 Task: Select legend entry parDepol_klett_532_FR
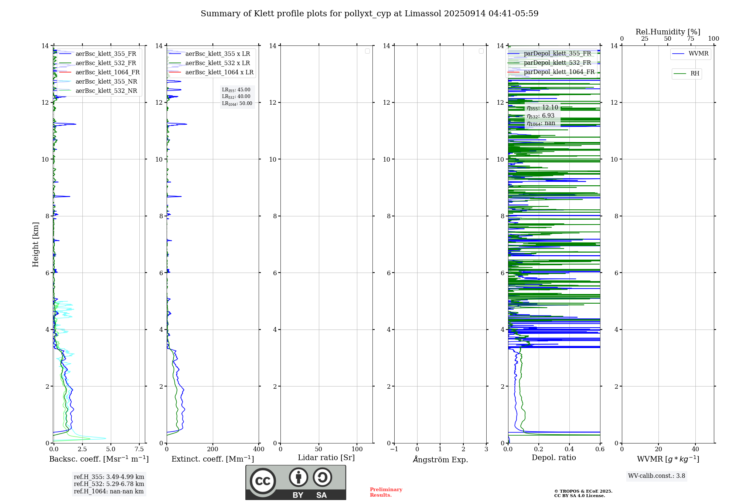click(549, 63)
